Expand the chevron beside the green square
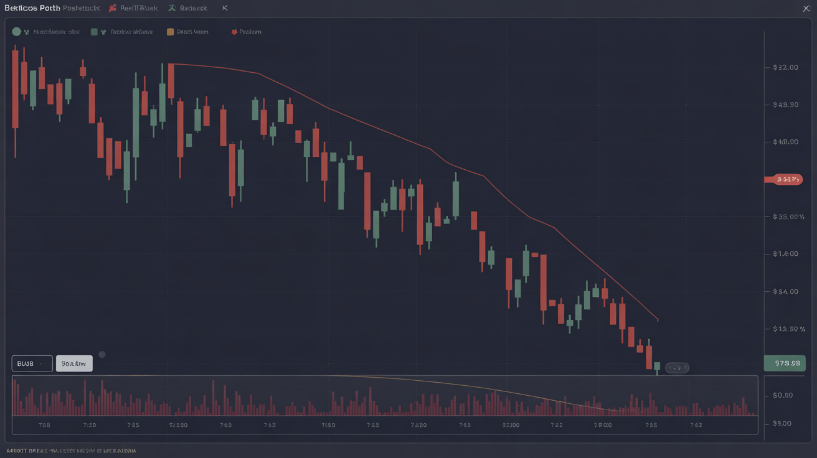Screen dimensions: 817x458 (x=103, y=32)
